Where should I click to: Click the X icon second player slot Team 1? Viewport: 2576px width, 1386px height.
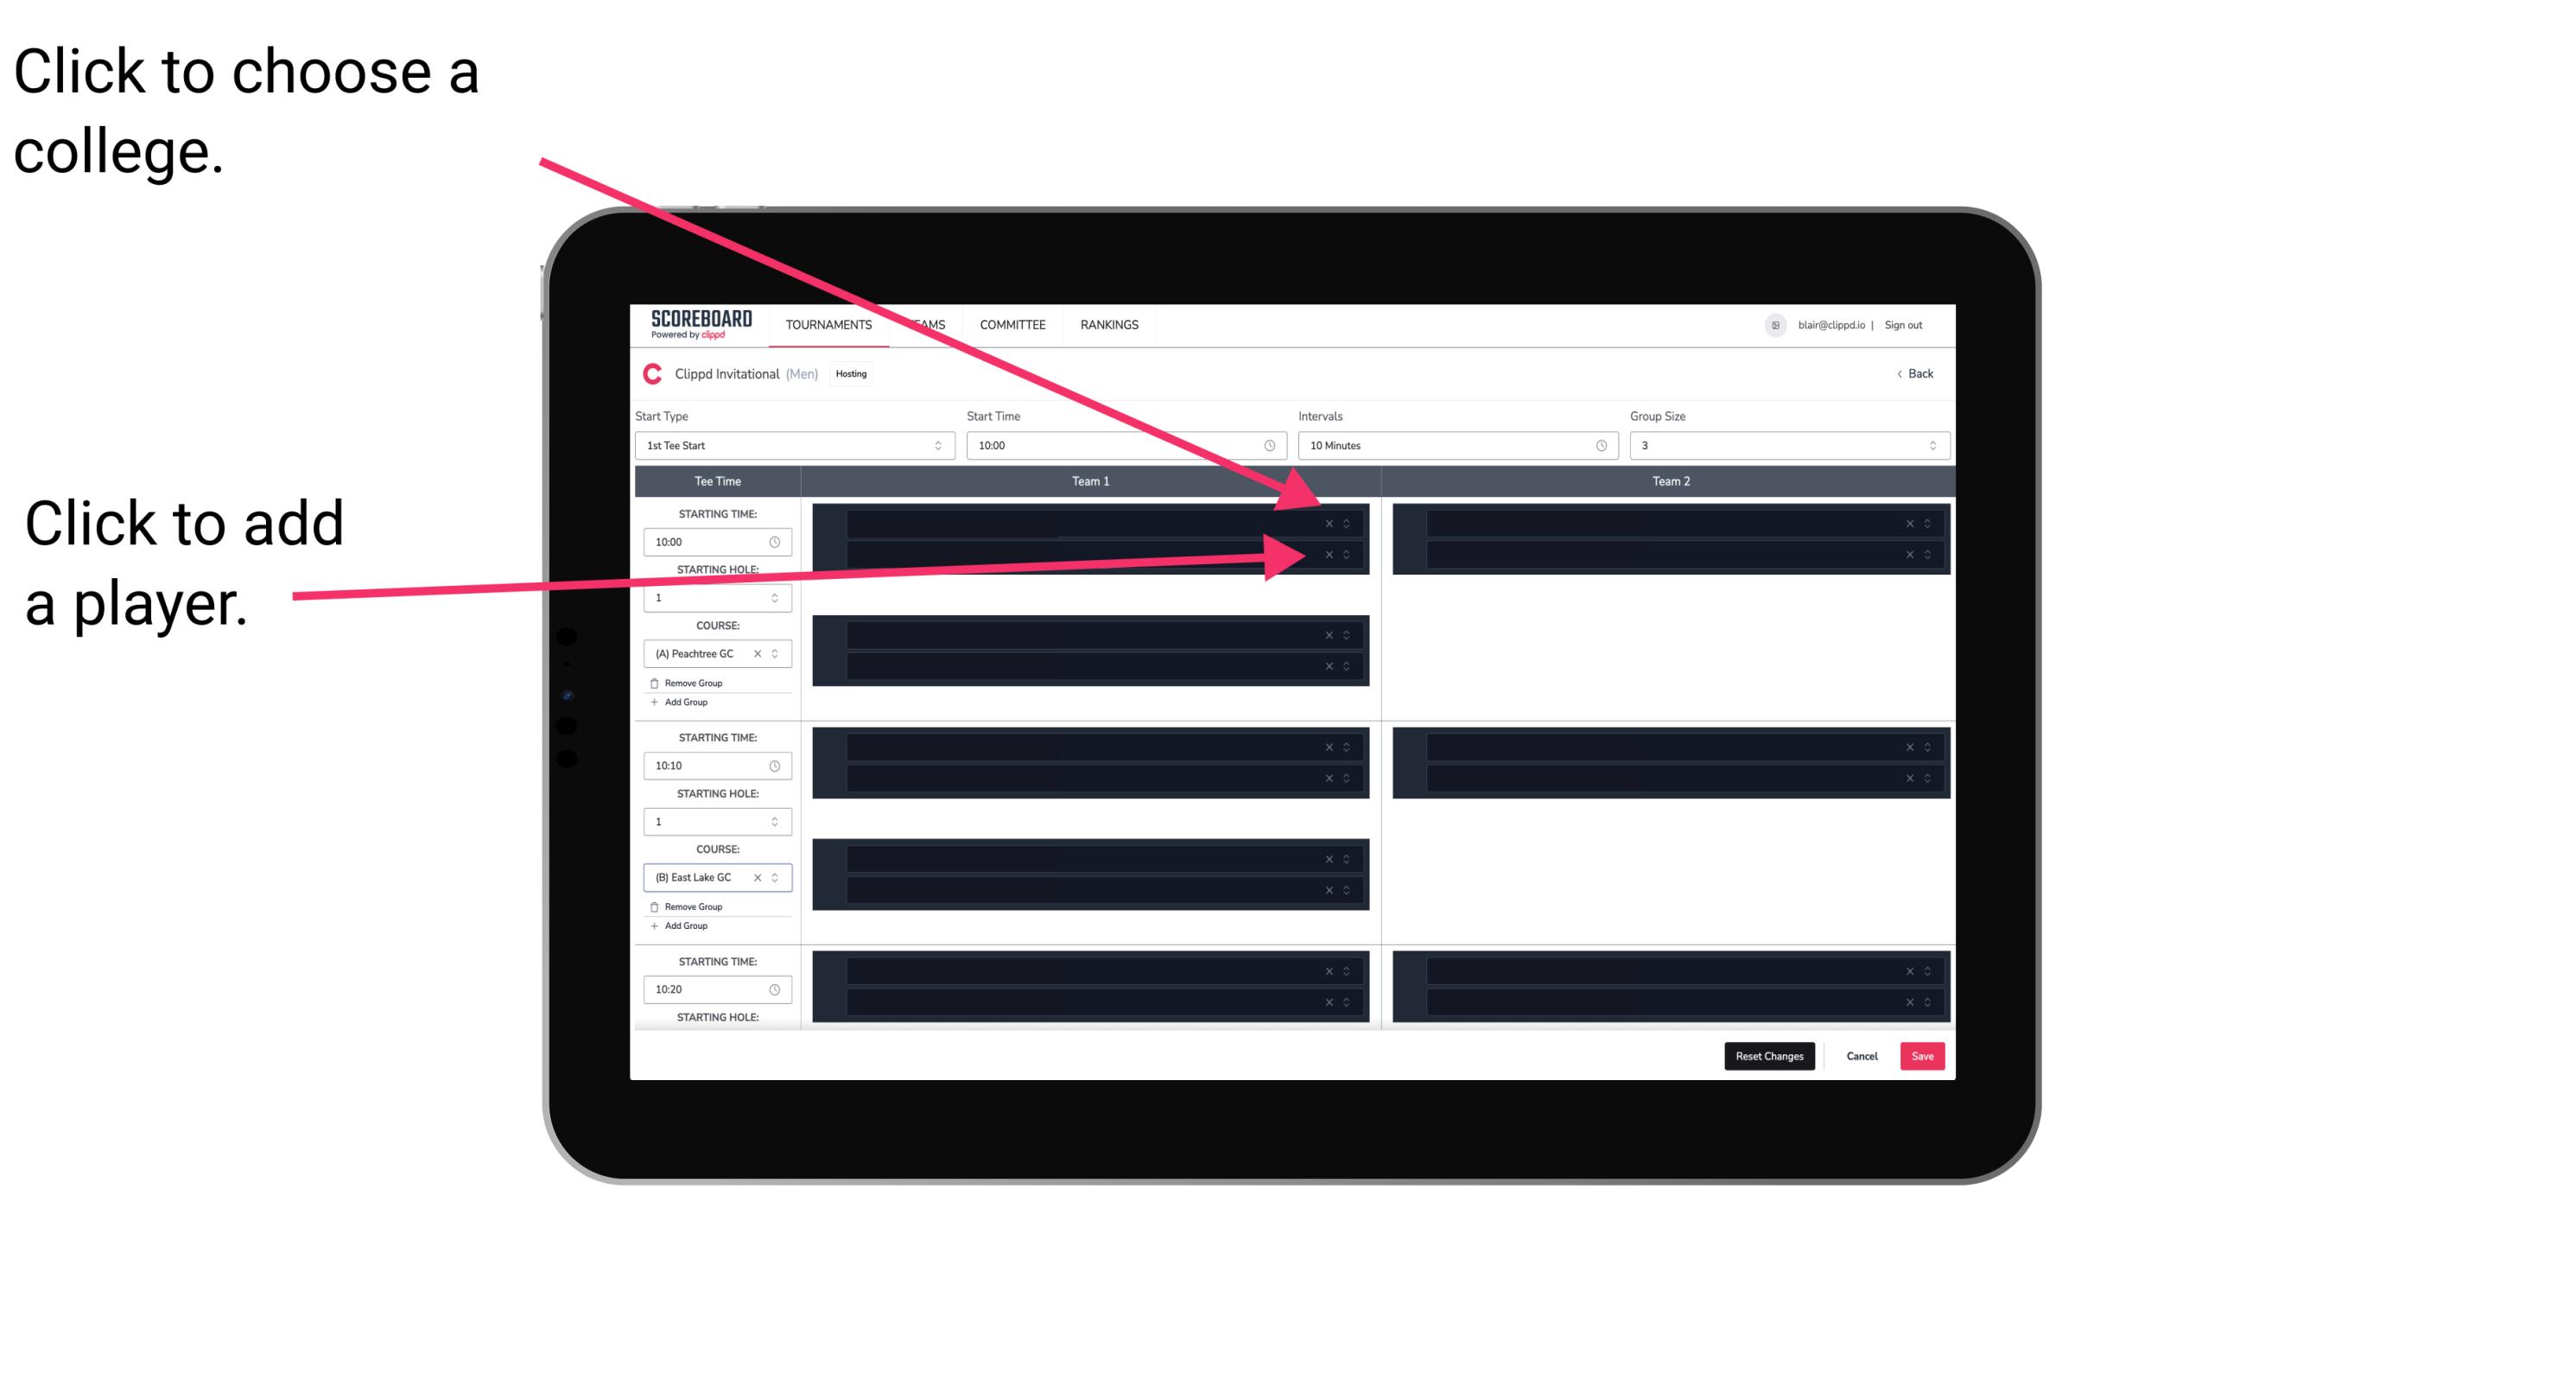[1329, 551]
